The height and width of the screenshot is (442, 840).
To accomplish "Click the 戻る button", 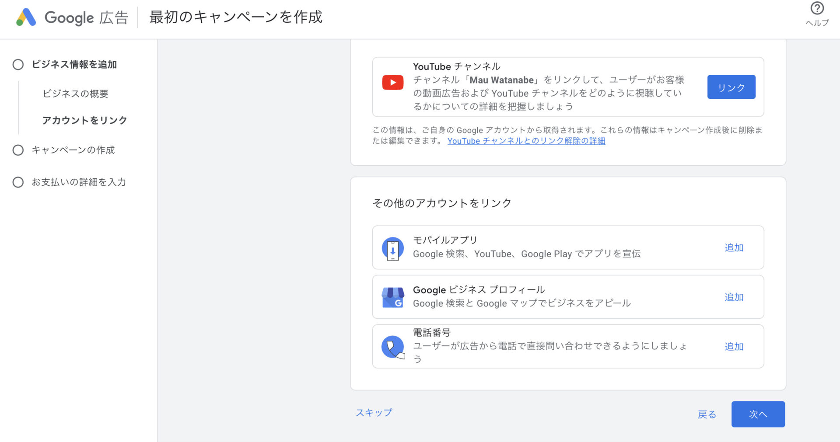I will pyautogui.click(x=707, y=414).
